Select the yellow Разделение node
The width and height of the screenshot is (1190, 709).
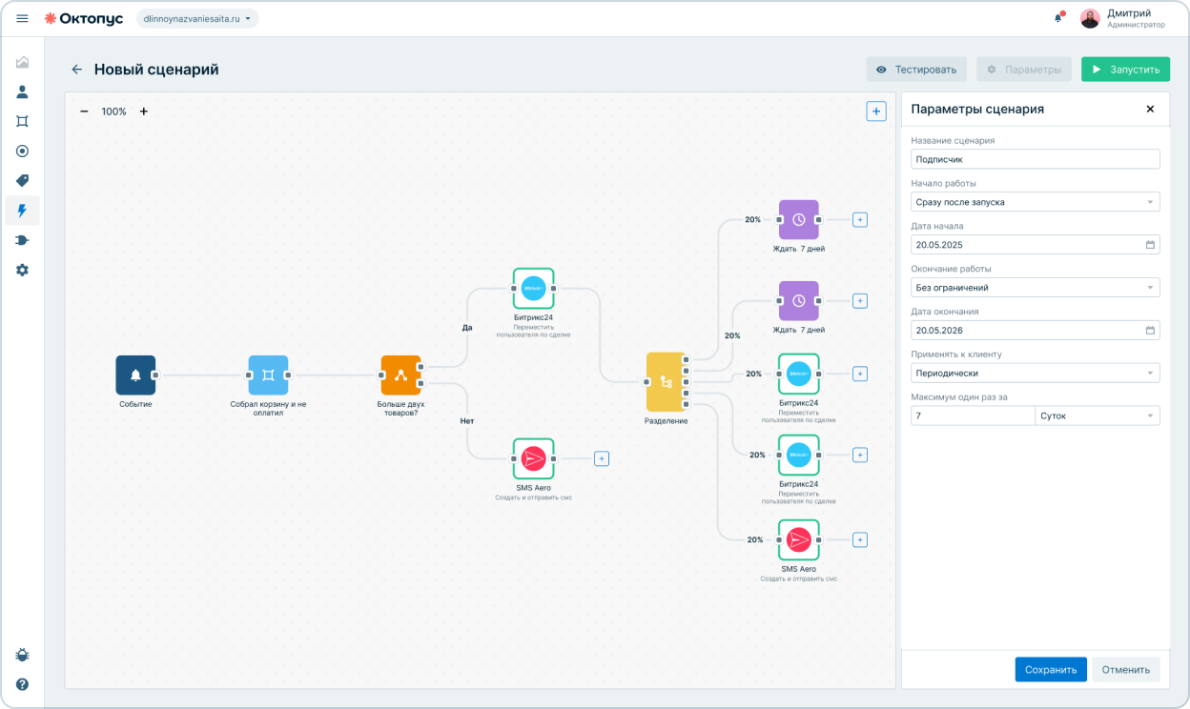pyautogui.click(x=666, y=382)
